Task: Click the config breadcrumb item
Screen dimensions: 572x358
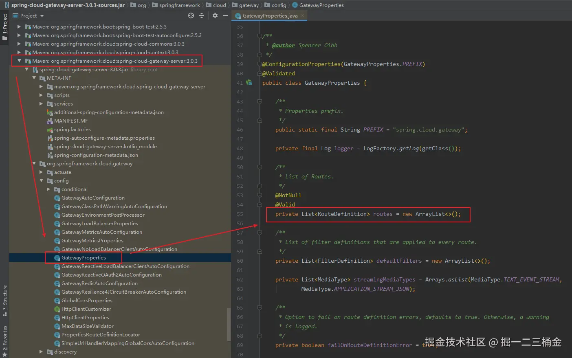Action: (279, 5)
